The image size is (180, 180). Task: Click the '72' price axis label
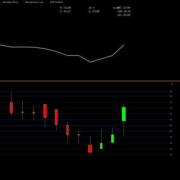click(171, 120)
